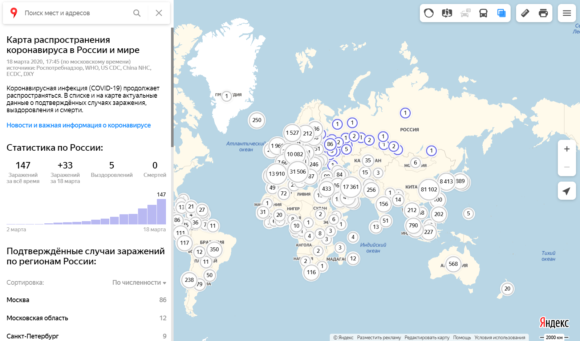Toggle the traffic layer icon
The width and height of the screenshot is (580, 341).
tap(429, 13)
